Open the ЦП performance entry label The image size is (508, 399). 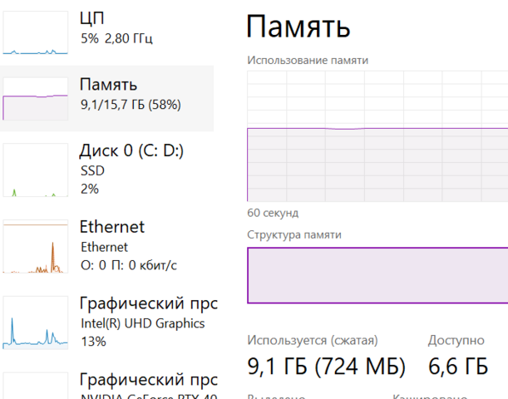click(x=92, y=17)
